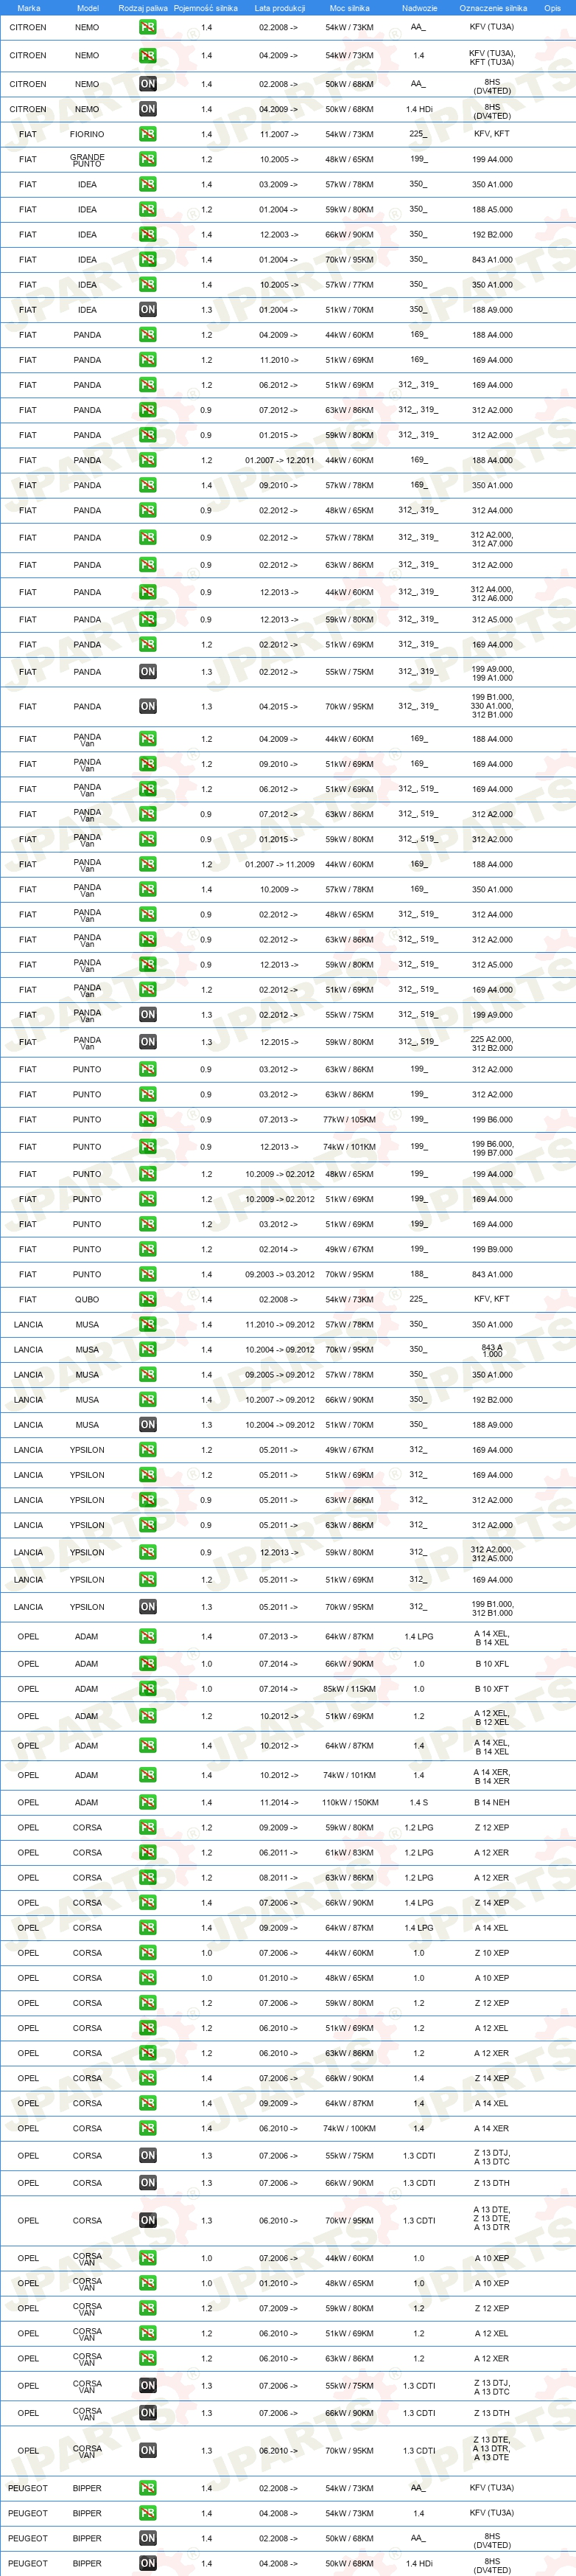
Task: Select the '09.2003 -> 03.2012' production years cell
Action: [x=279, y=1274]
